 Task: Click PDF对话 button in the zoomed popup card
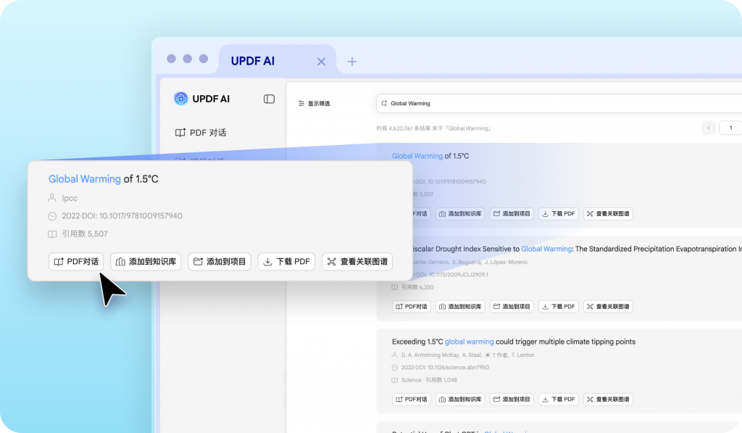coord(77,262)
